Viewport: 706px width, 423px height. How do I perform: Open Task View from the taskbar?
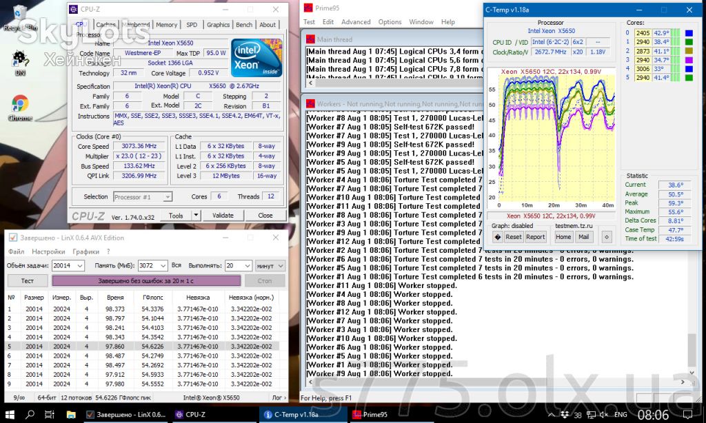[x=50, y=415]
